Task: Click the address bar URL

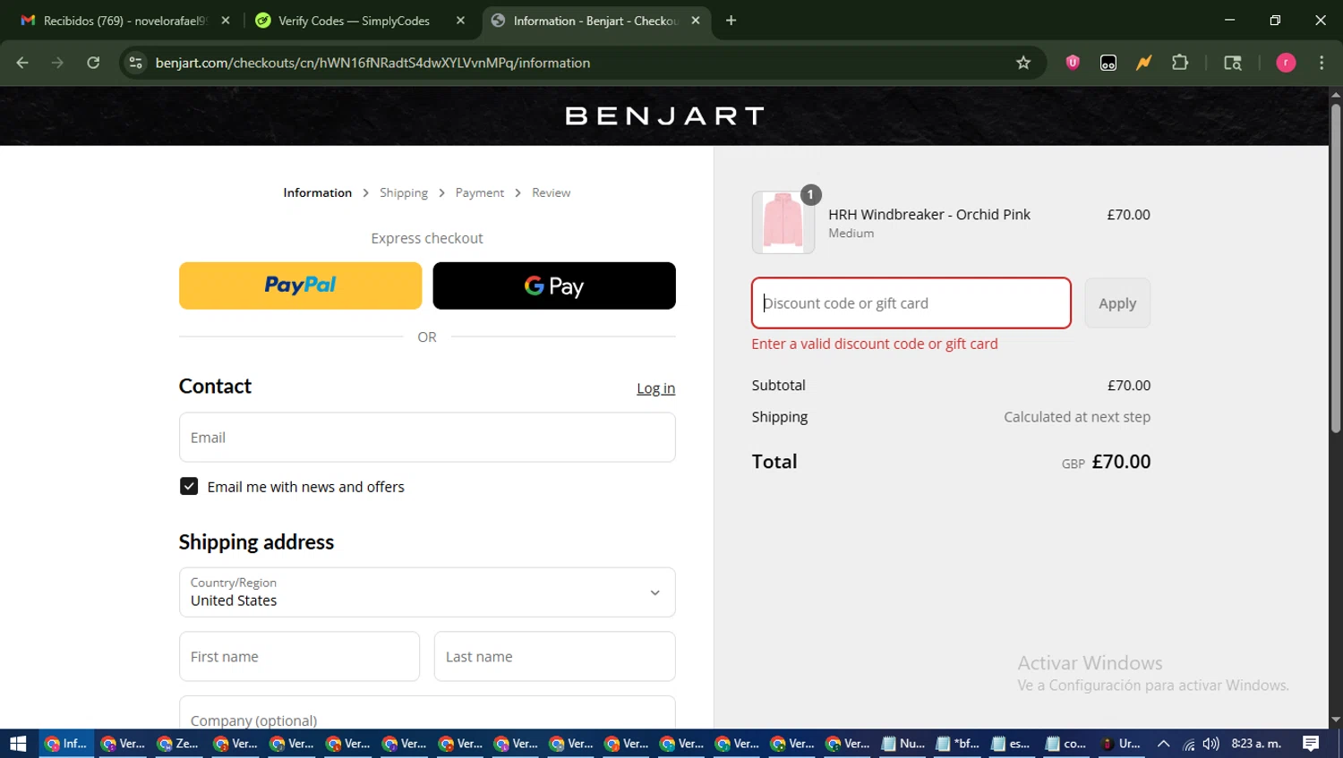Action: [372, 63]
